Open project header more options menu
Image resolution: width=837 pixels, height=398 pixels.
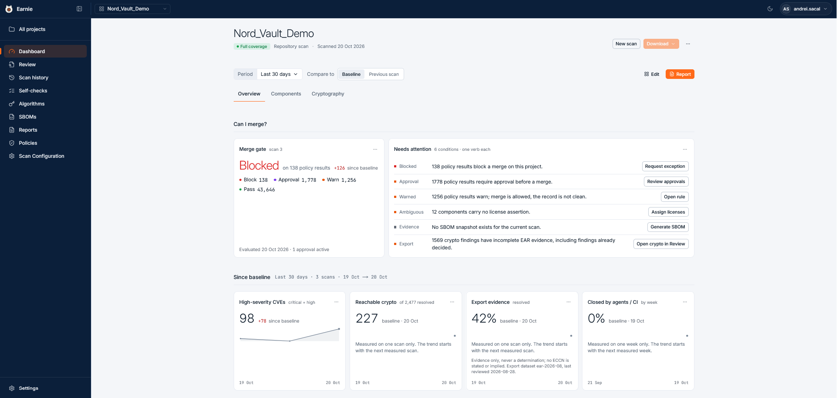click(688, 44)
